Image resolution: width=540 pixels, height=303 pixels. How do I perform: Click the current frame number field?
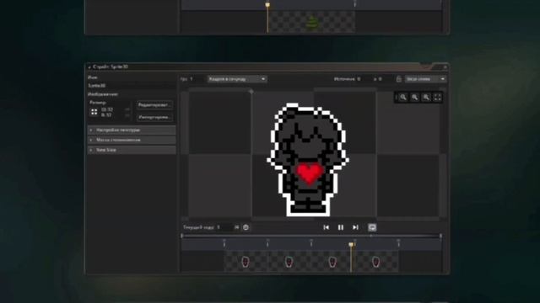[x=224, y=227]
